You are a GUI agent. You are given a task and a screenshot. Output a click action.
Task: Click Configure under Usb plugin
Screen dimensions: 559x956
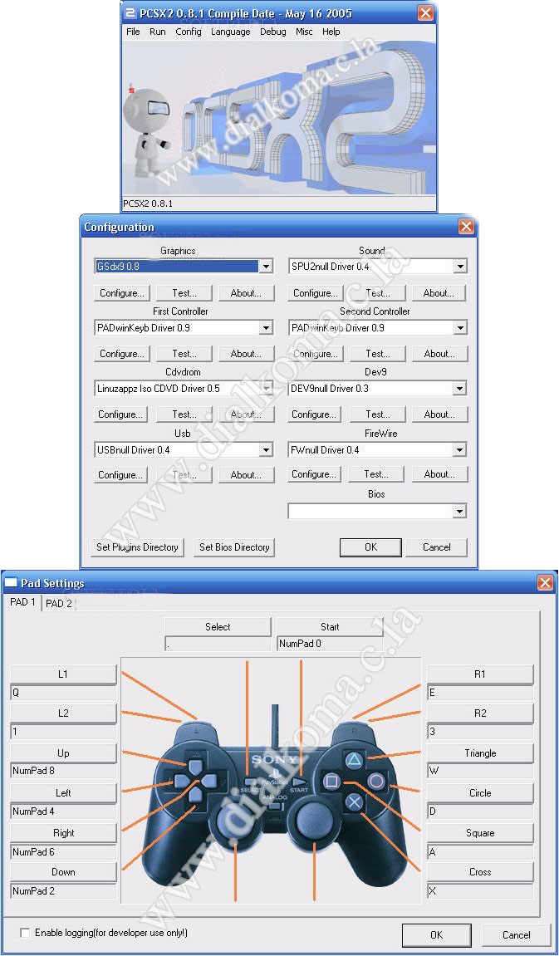[121, 475]
